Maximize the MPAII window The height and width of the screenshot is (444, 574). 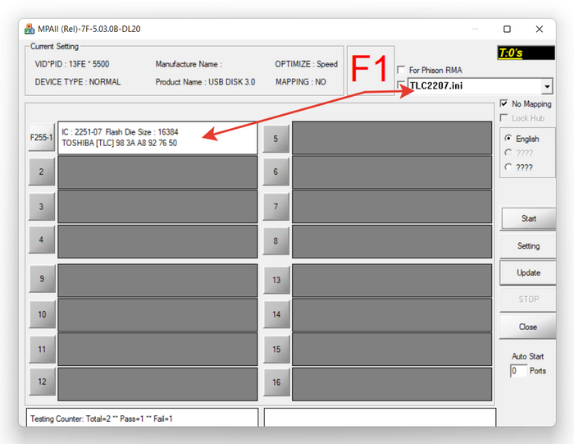click(507, 29)
